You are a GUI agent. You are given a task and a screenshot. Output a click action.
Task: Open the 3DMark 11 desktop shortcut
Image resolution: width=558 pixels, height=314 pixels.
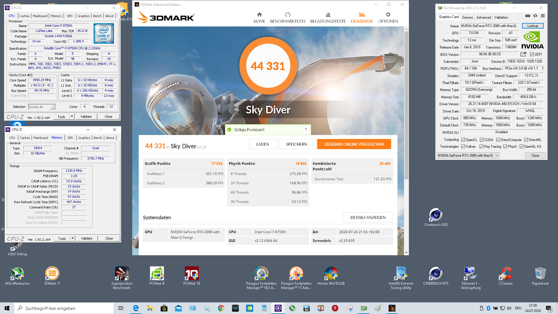coord(52,276)
